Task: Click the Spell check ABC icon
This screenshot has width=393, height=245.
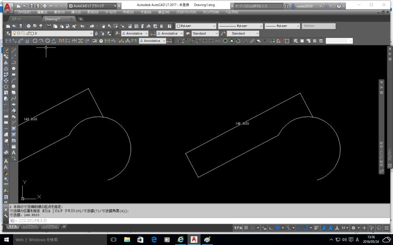Action: 6,185
